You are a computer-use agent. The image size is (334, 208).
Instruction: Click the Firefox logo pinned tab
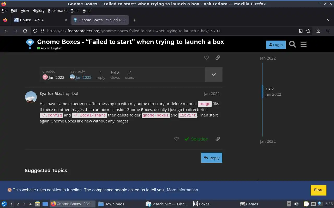pos(5,20)
